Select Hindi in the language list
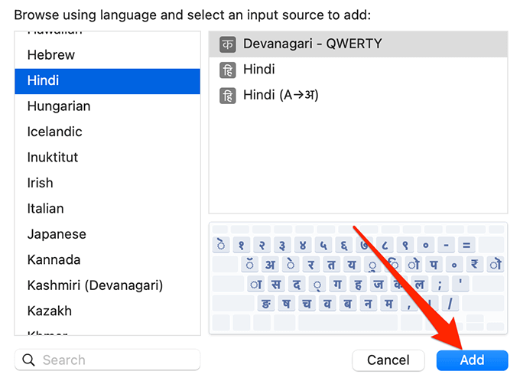 click(x=43, y=80)
